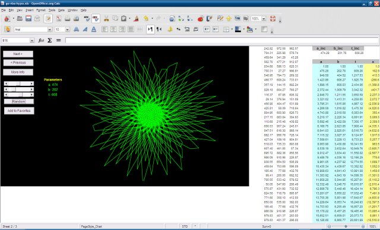Screen dimensions: 380x230
Task: Click the Increase Indent icon
Action: (216, 29)
